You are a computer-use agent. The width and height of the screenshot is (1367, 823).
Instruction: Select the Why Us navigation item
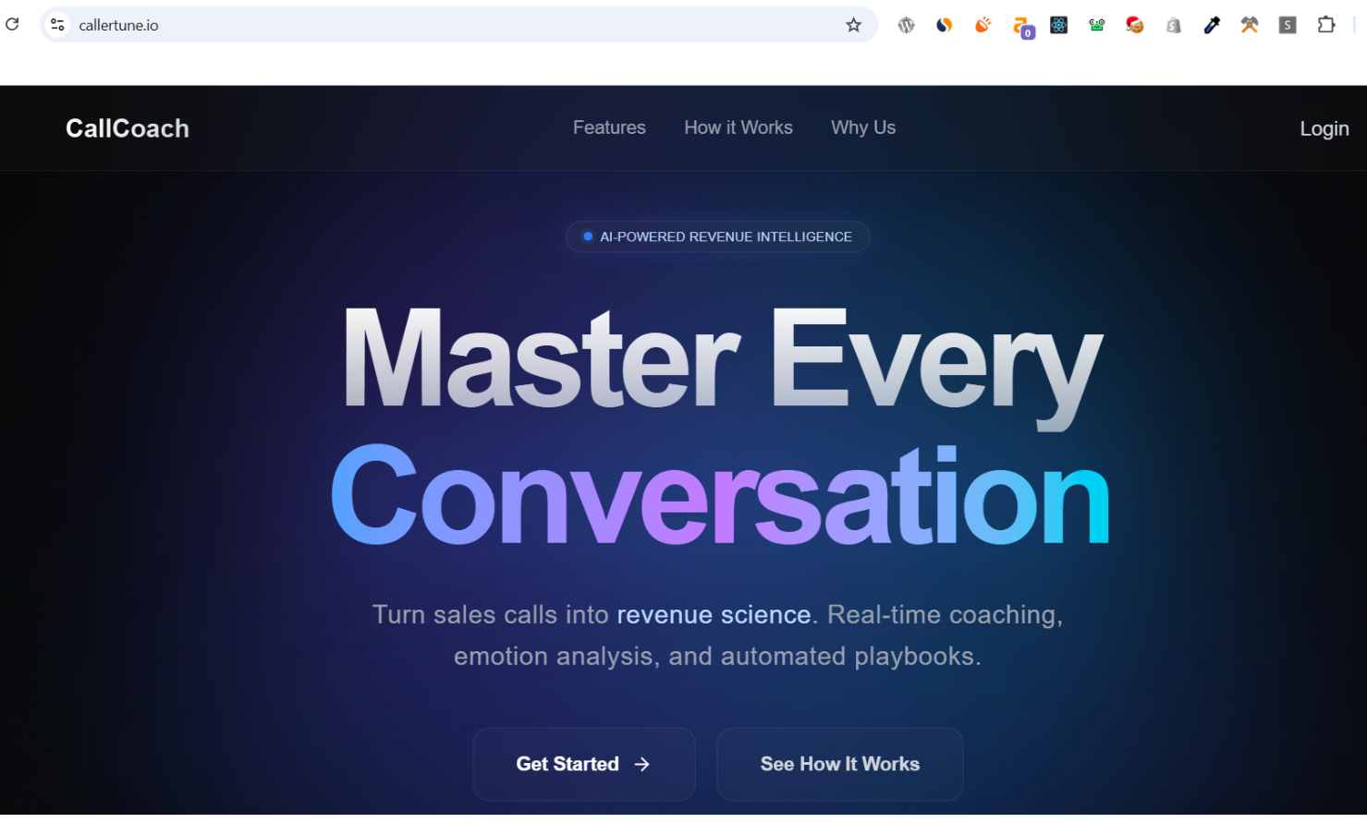862,127
